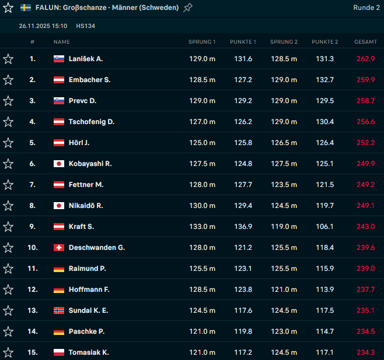Sort by SPRUNG 1 column header

(202, 42)
